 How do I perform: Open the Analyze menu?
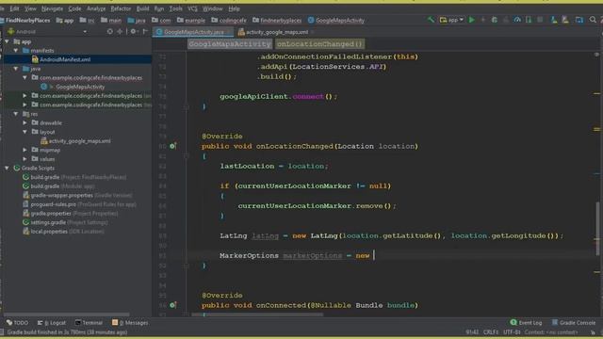[96, 8]
